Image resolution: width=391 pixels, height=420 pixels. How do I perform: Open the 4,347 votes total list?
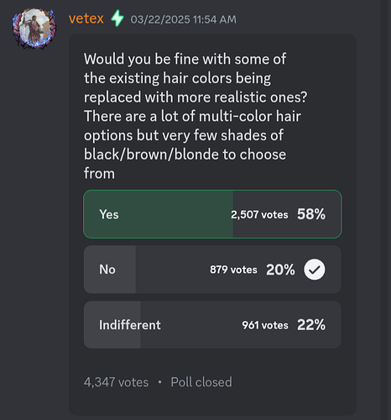pyautogui.click(x=116, y=382)
